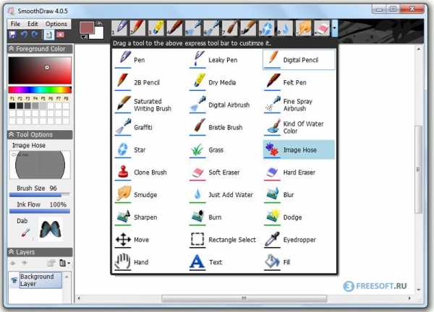Select express toolbar pink eraser slot
Viewport: 434px width, 312px height.
[x=322, y=28]
